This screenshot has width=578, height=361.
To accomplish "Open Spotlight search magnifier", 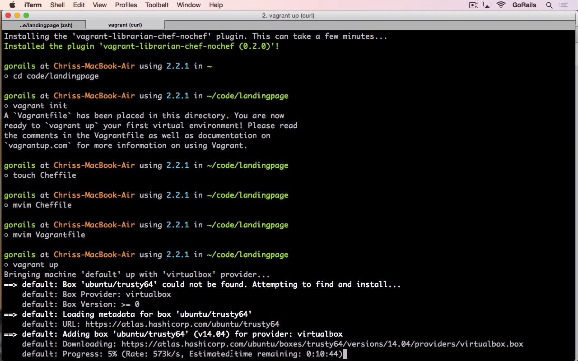I will click(549, 5).
